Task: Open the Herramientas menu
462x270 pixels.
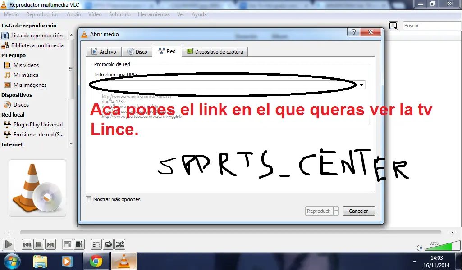Action: click(x=154, y=14)
